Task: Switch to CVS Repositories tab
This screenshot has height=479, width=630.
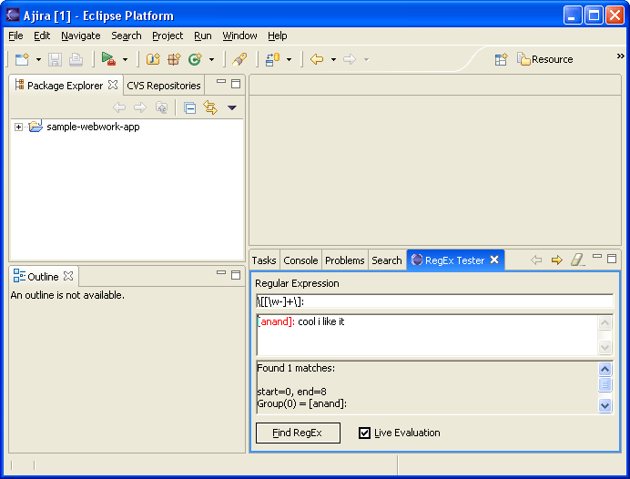Action: [x=164, y=86]
